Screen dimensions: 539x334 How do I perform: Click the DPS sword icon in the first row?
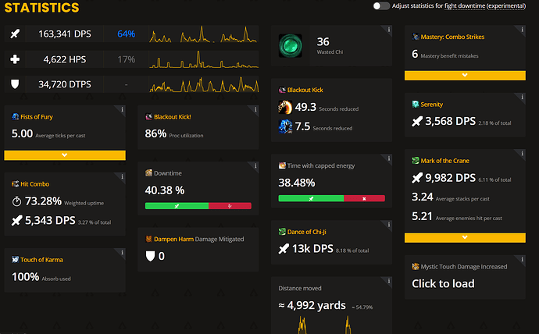(x=15, y=34)
